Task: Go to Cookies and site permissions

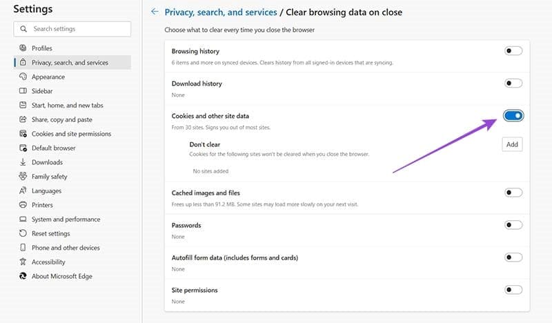Action: 72,133
